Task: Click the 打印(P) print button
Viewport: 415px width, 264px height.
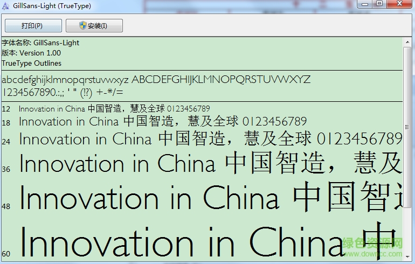Action: pyautogui.click(x=33, y=26)
